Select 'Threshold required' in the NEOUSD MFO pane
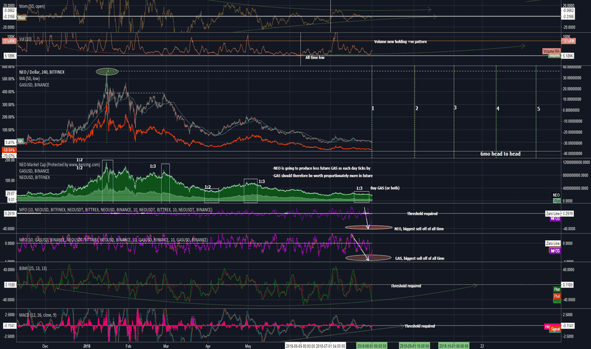 click(422, 214)
